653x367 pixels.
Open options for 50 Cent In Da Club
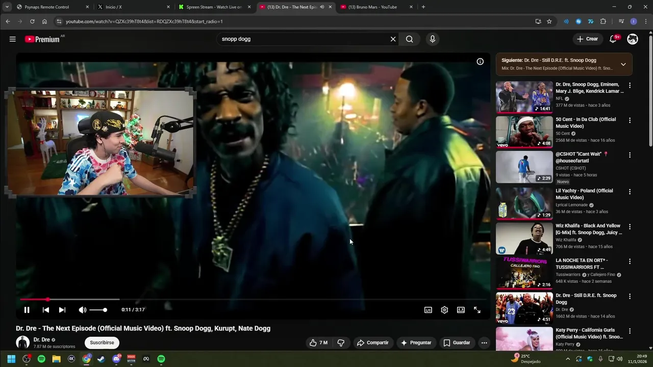click(630, 120)
